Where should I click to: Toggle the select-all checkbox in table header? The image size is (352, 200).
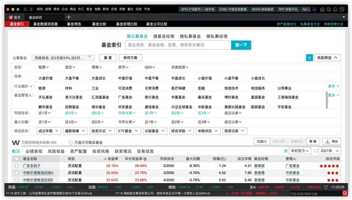click(16, 159)
